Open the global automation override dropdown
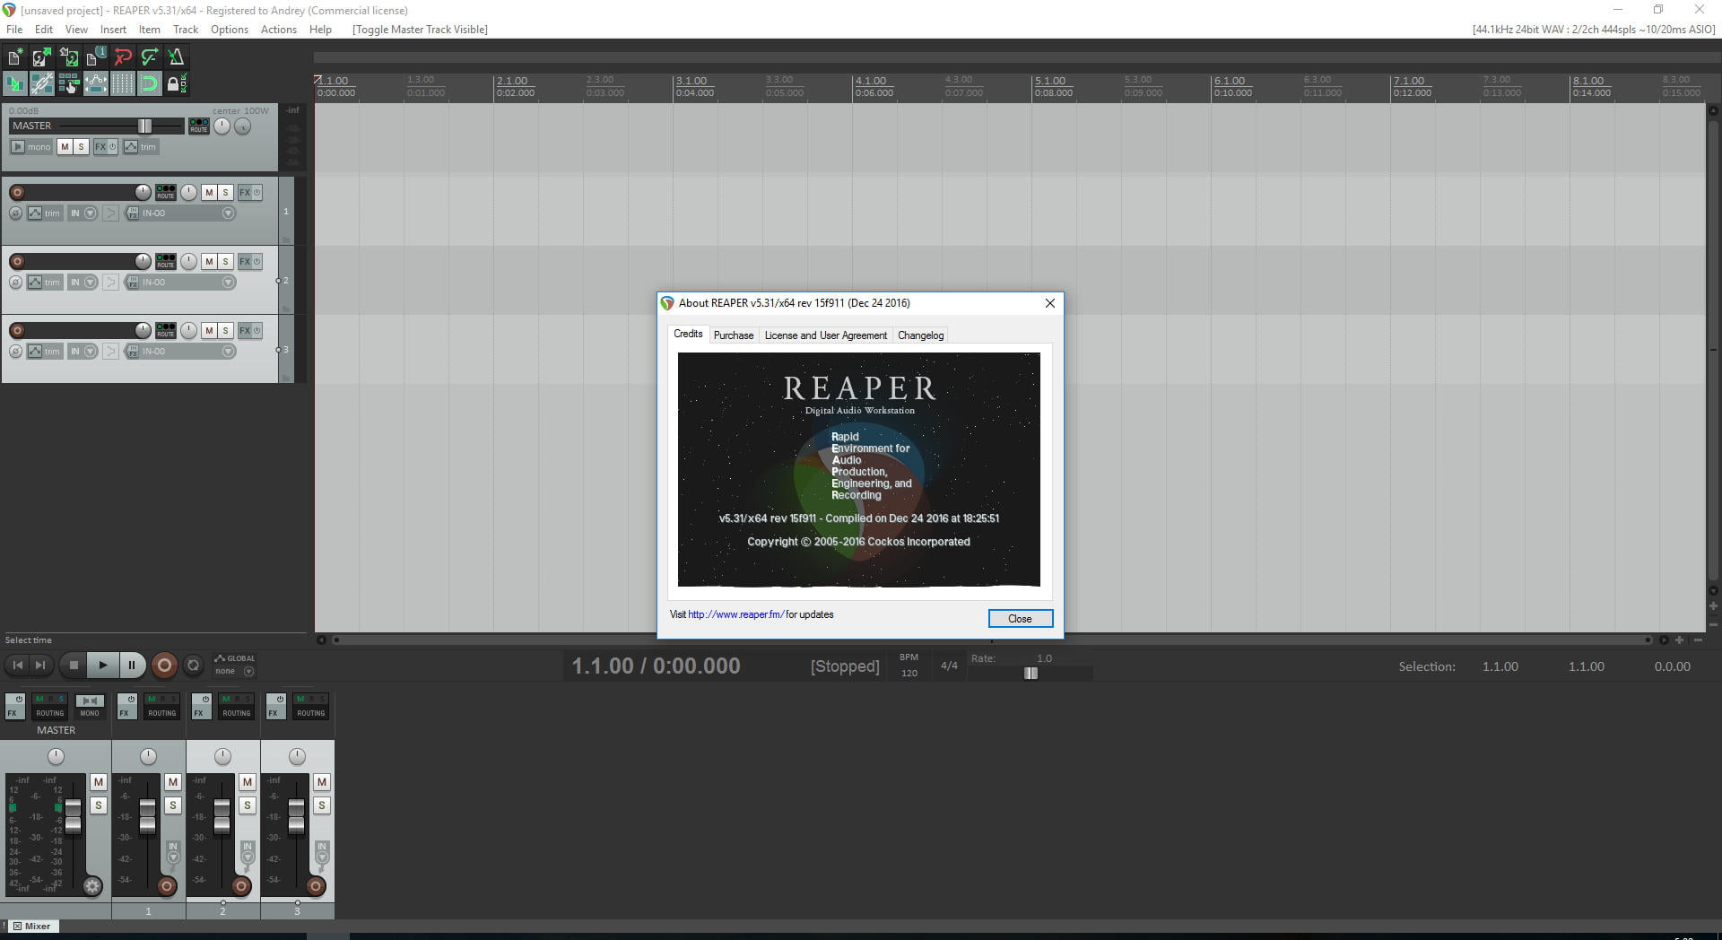The width and height of the screenshot is (1722, 940). tap(248, 671)
